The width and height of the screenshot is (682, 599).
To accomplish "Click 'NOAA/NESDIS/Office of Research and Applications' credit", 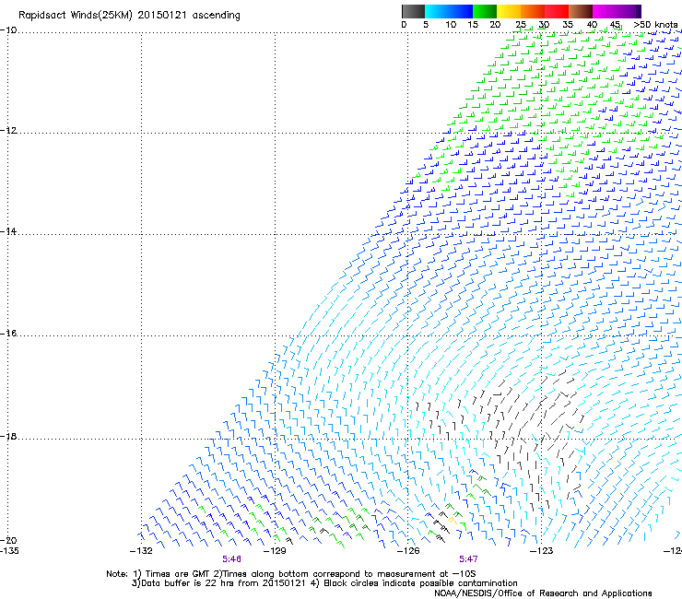I will pyautogui.click(x=543, y=593).
